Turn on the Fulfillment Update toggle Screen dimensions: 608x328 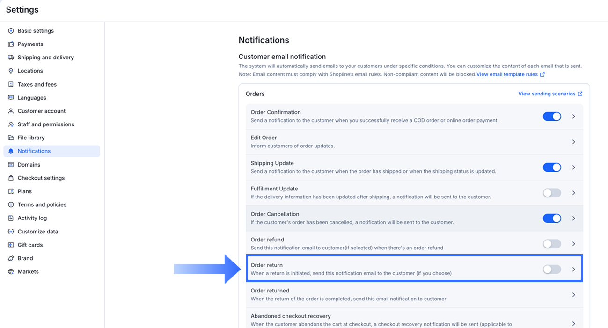point(552,193)
